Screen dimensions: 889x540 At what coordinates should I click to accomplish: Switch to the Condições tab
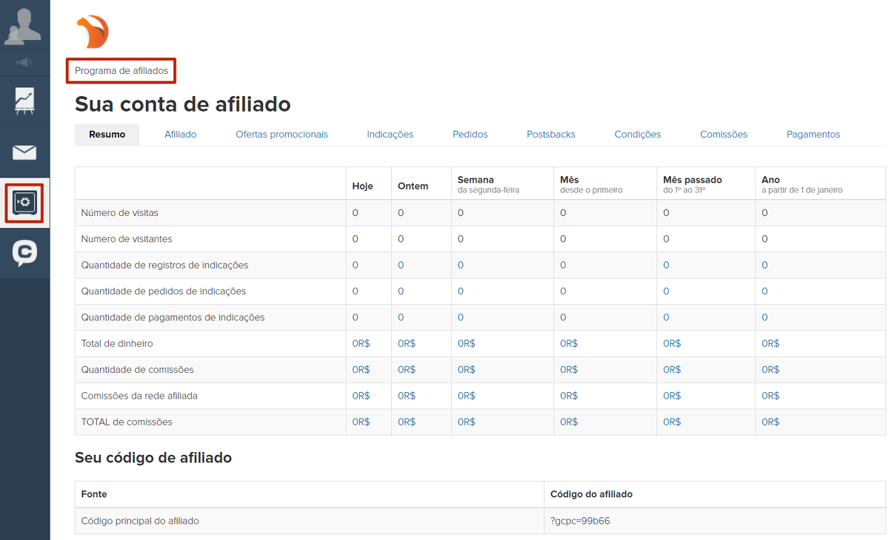pyautogui.click(x=637, y=135)
